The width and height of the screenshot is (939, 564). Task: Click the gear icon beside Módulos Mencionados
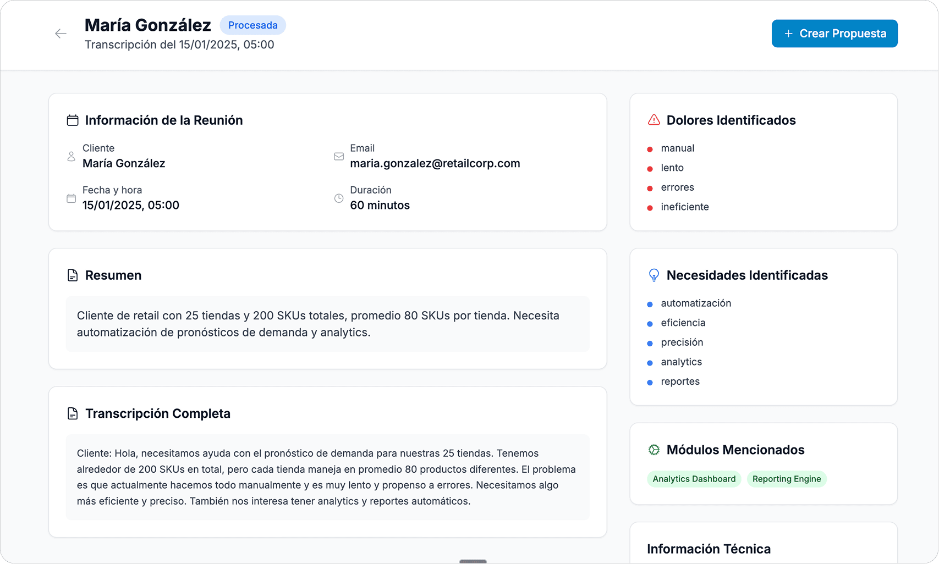click(654, 450)
